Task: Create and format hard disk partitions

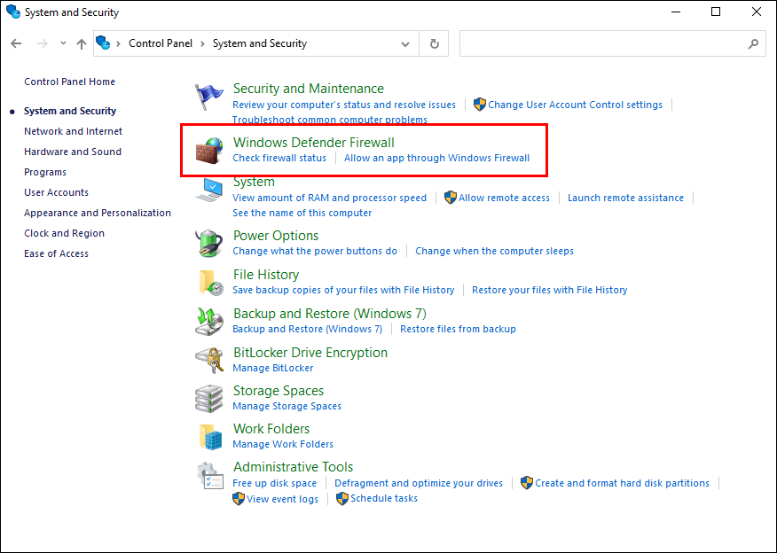Action: point(622,483)
